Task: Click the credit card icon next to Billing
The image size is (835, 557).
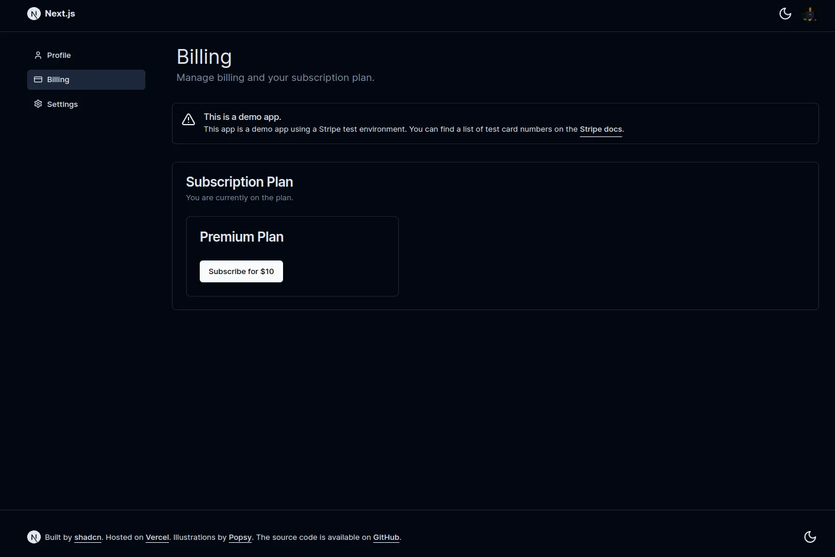Action: pyautogui.click(x=38, y=79)
